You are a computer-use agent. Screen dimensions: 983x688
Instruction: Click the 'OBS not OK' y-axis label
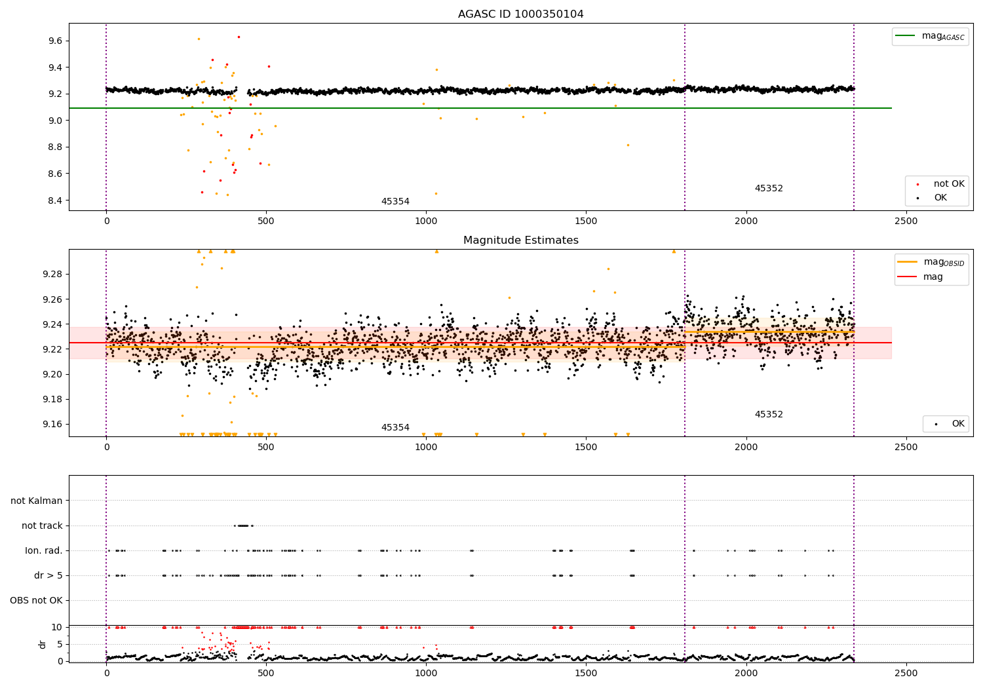tap(37, 601)
